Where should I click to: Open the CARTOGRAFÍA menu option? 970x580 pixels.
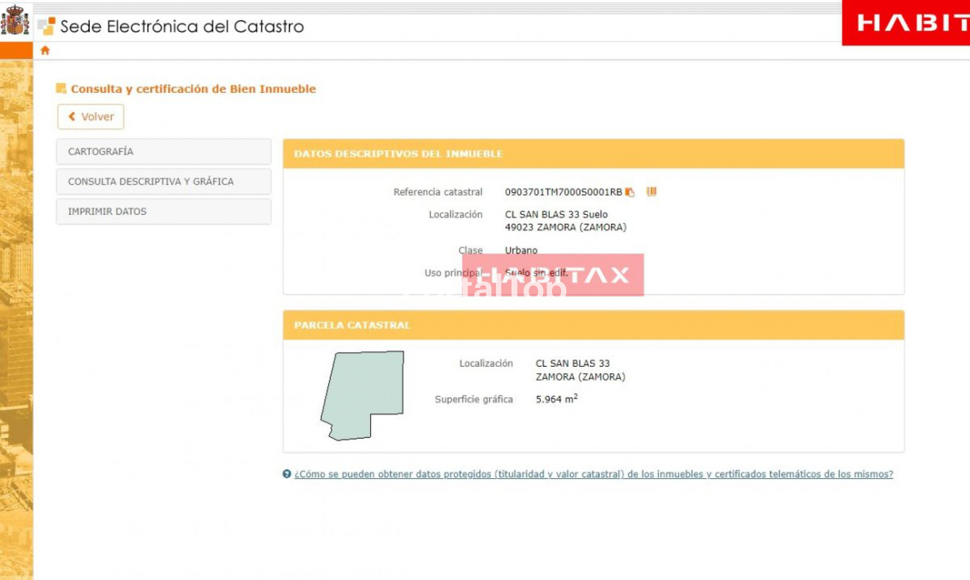coord(163,151)
